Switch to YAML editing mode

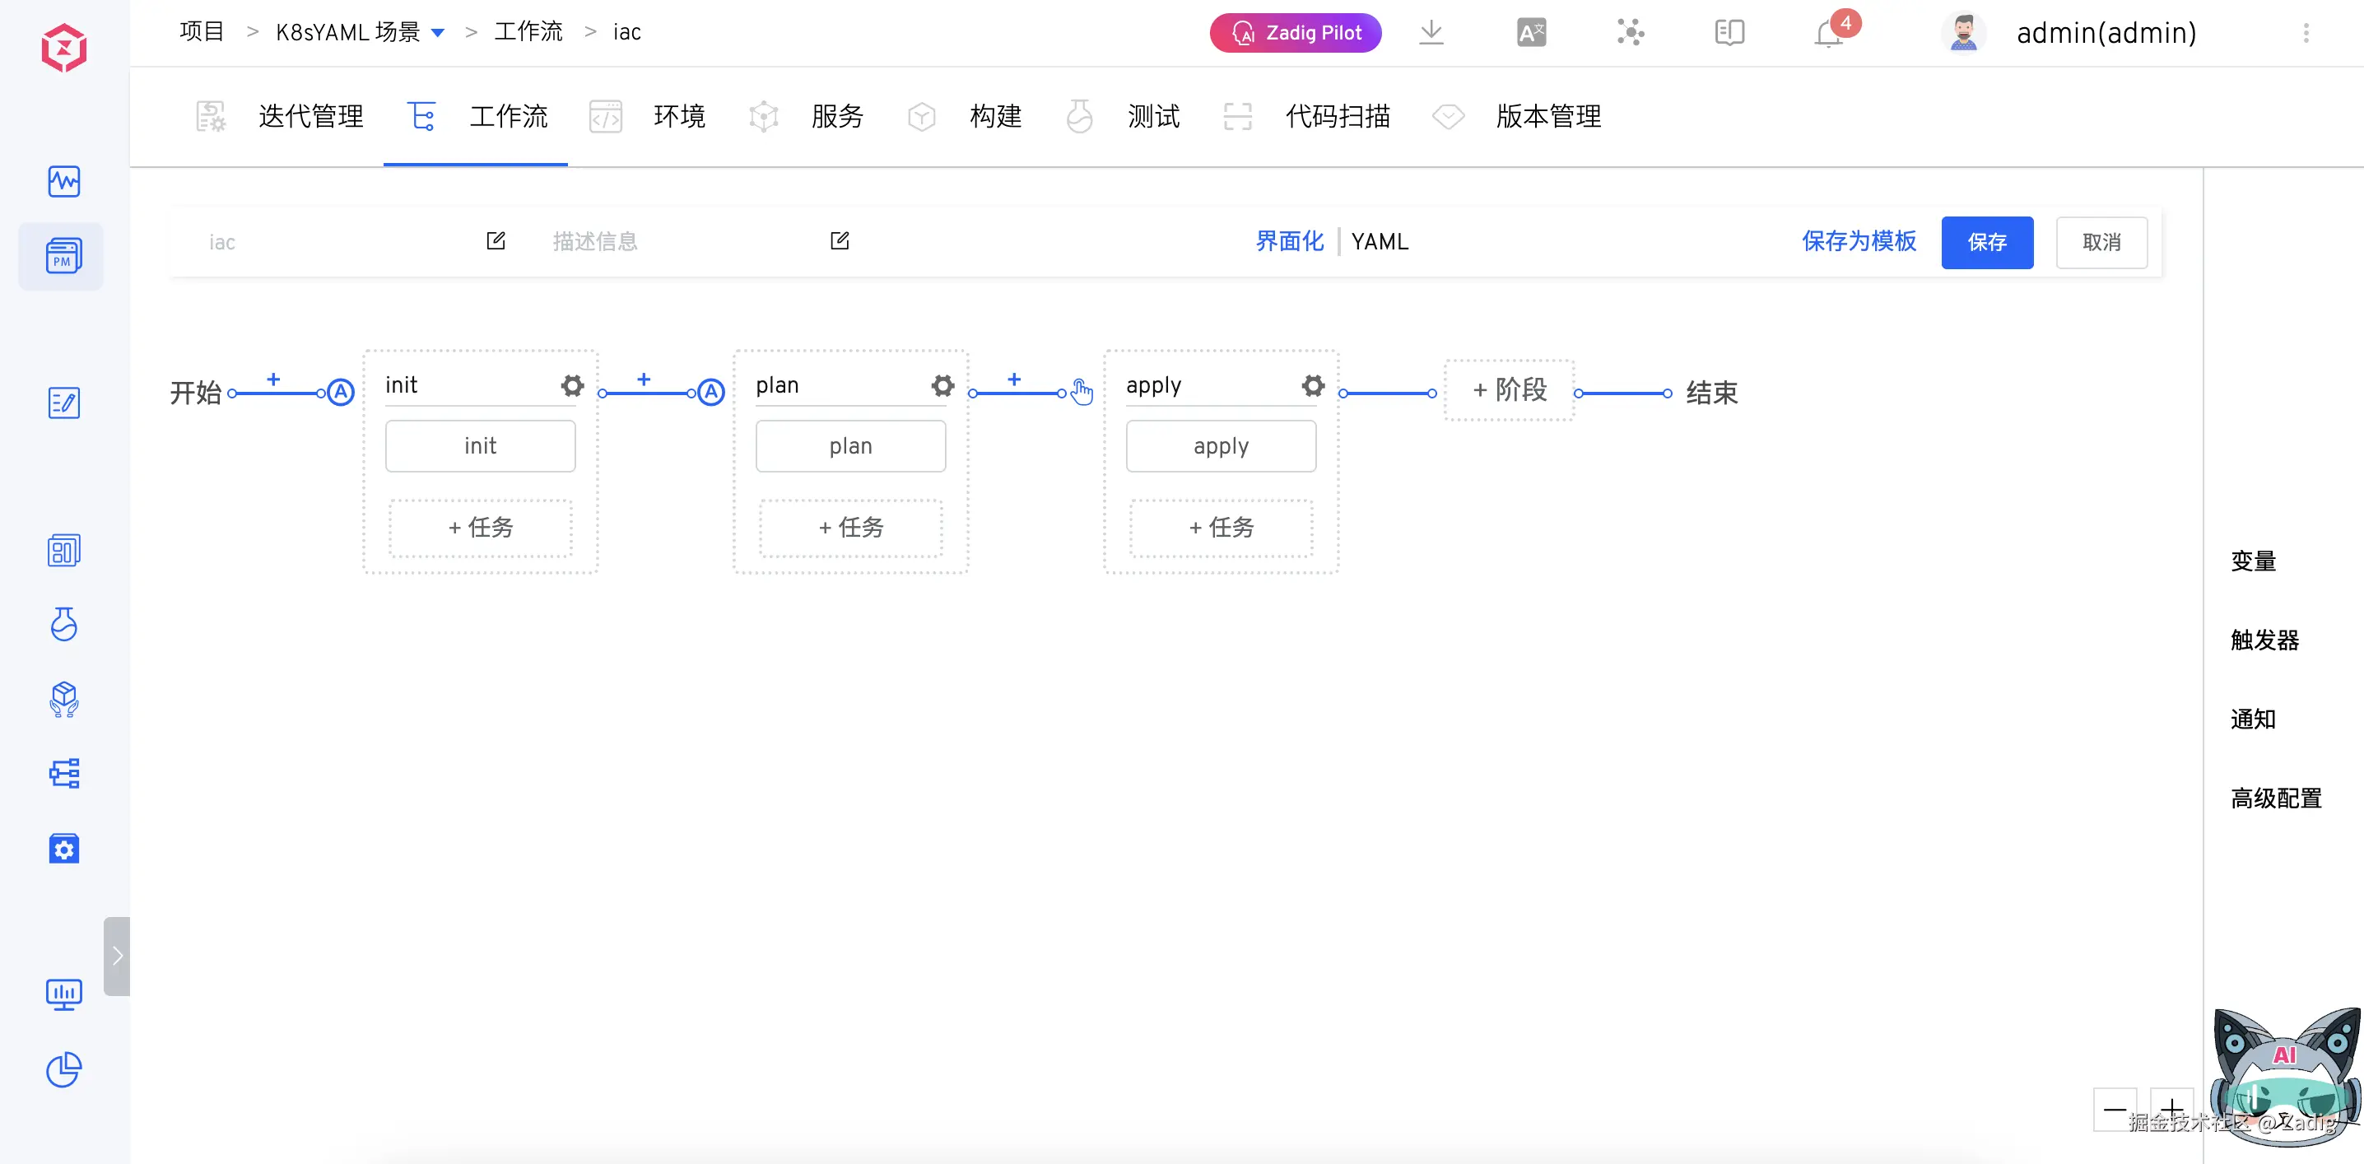pos(1380,241)
